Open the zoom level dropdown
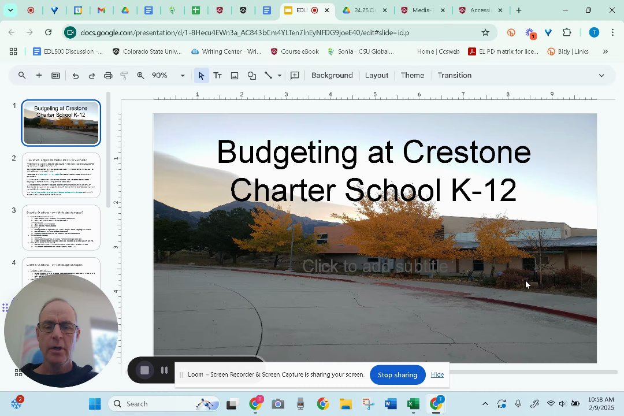Screen dimensions: 624x416 pyautogui.click(x=183, y=76)
